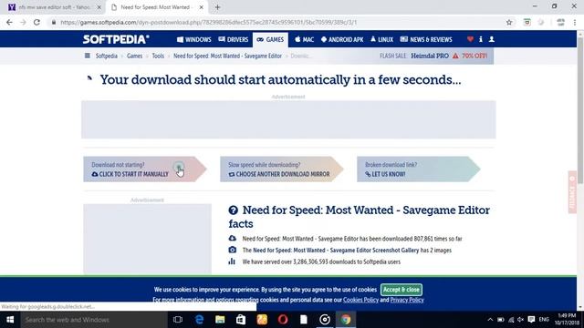Image resolution: width=584 pixels, height=328 pixels.
Task: Open the Savegame Editor Screenshot Gallery link
Action: [x=336, y=251]
